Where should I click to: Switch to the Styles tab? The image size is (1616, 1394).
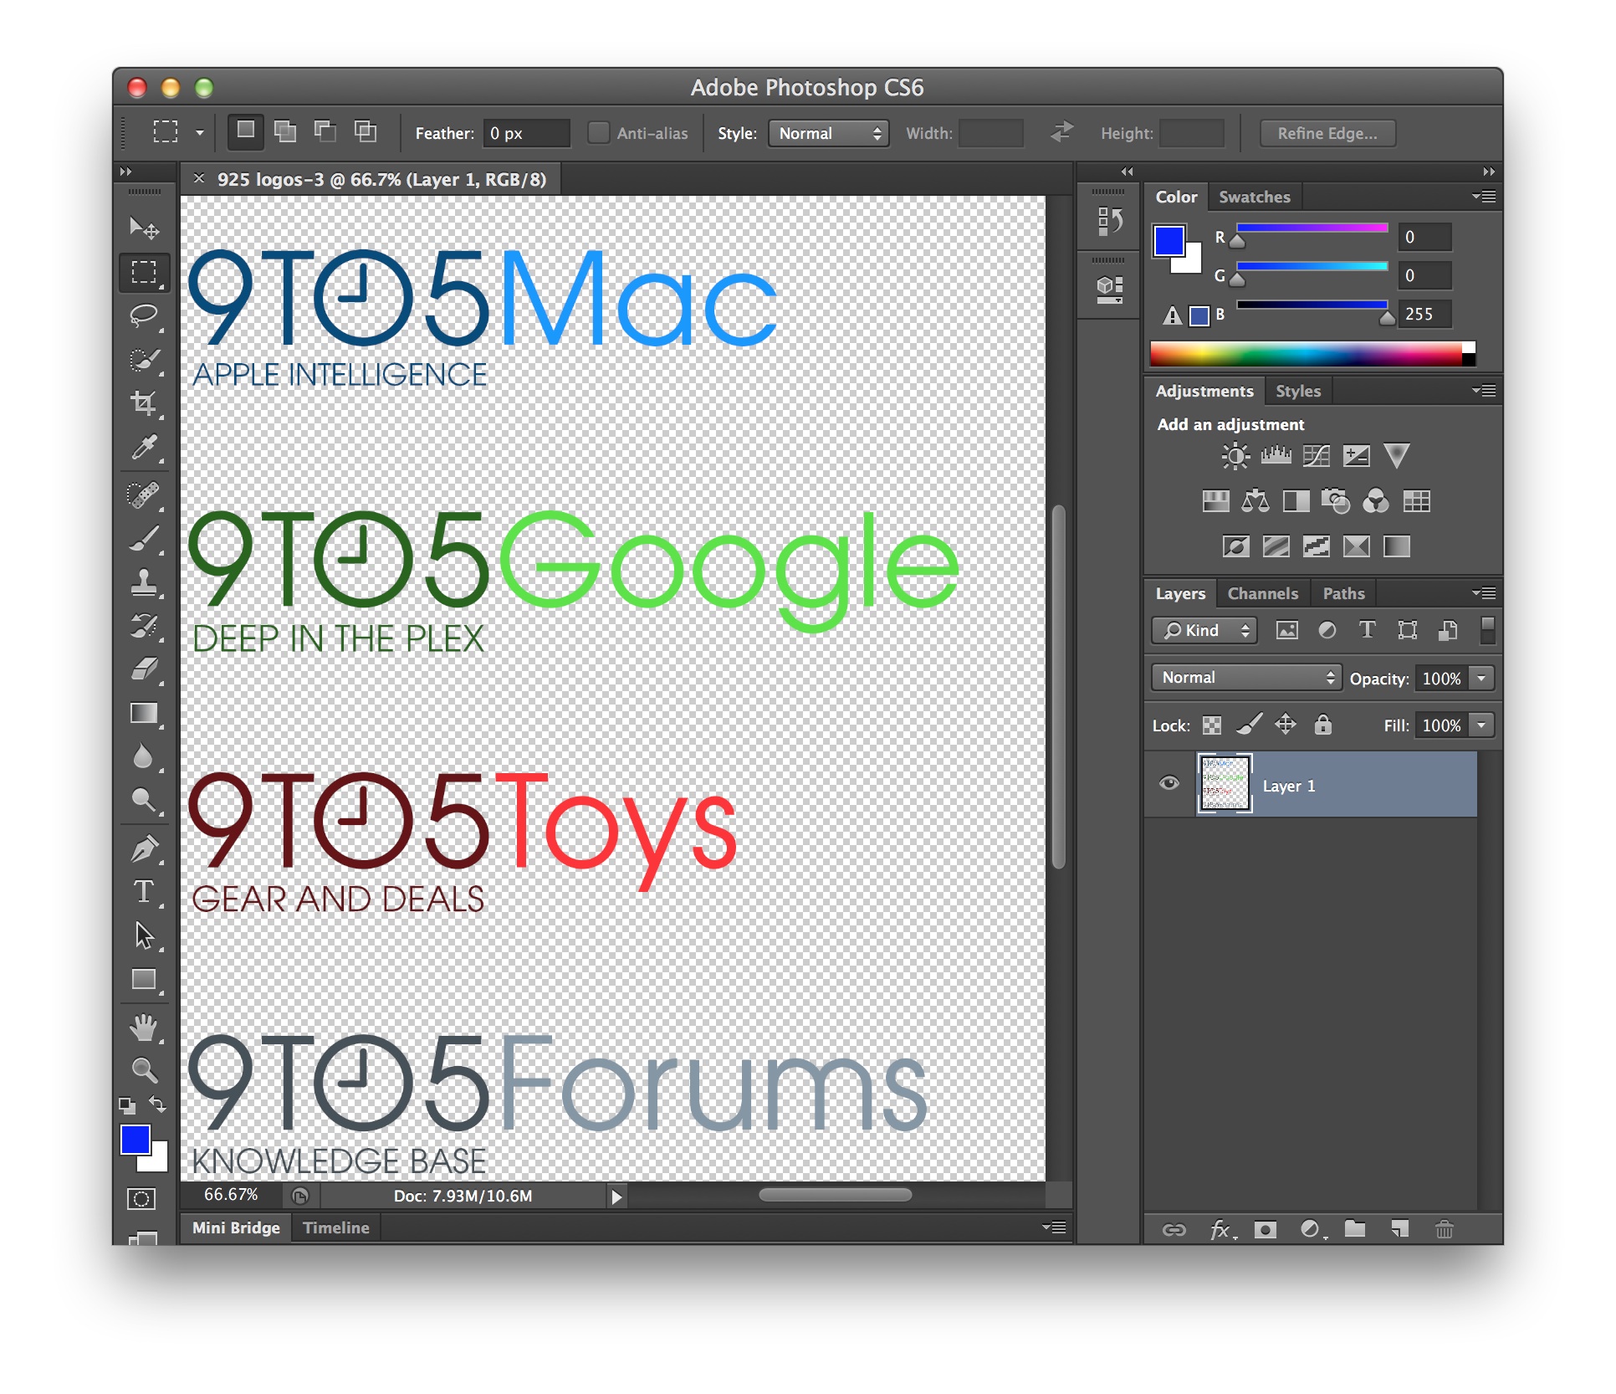click(1298, 392)
